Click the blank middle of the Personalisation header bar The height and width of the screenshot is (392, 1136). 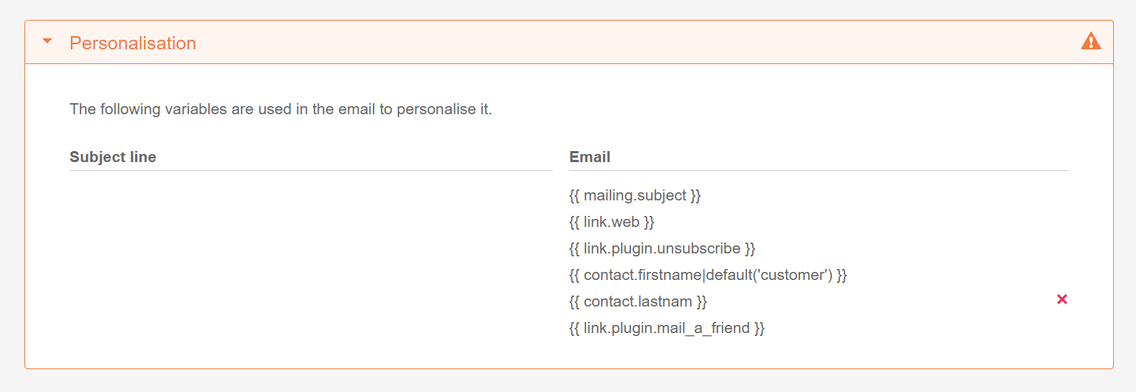pos(591,43)
